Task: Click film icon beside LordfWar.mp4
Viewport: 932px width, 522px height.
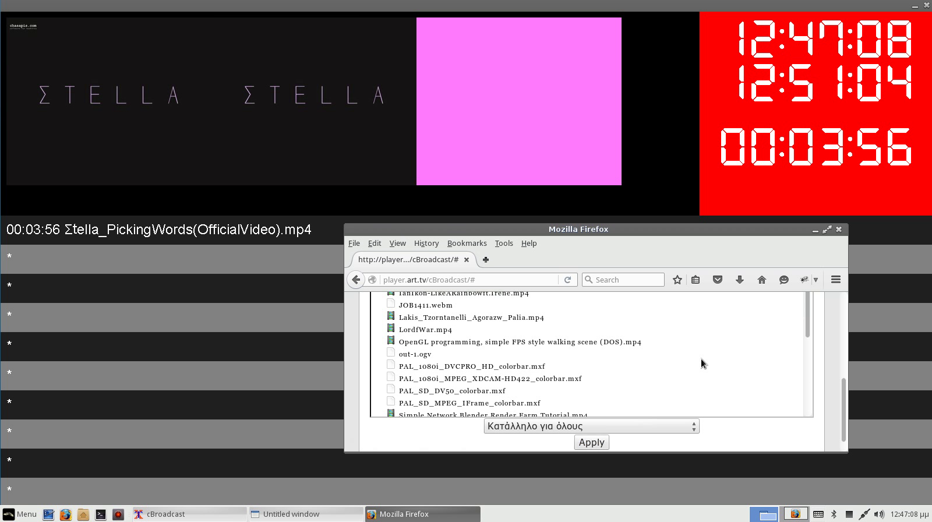Action: point(391,329)
